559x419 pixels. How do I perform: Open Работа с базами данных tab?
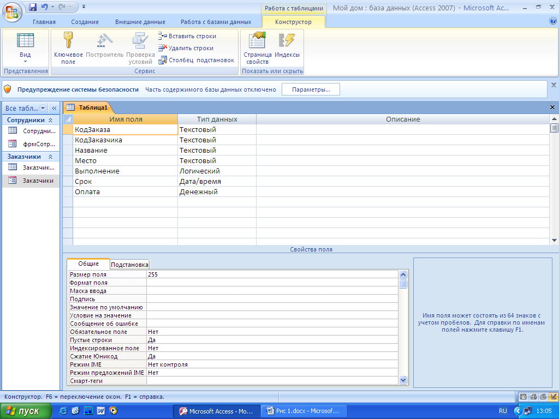(216, 22)
